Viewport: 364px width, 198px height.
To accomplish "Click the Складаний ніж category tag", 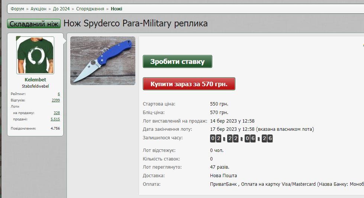I will tap(34, 24).
